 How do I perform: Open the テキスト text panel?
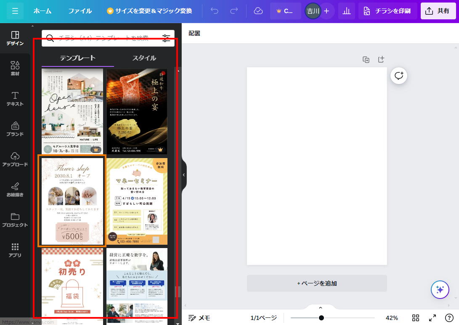pos(15,98)
